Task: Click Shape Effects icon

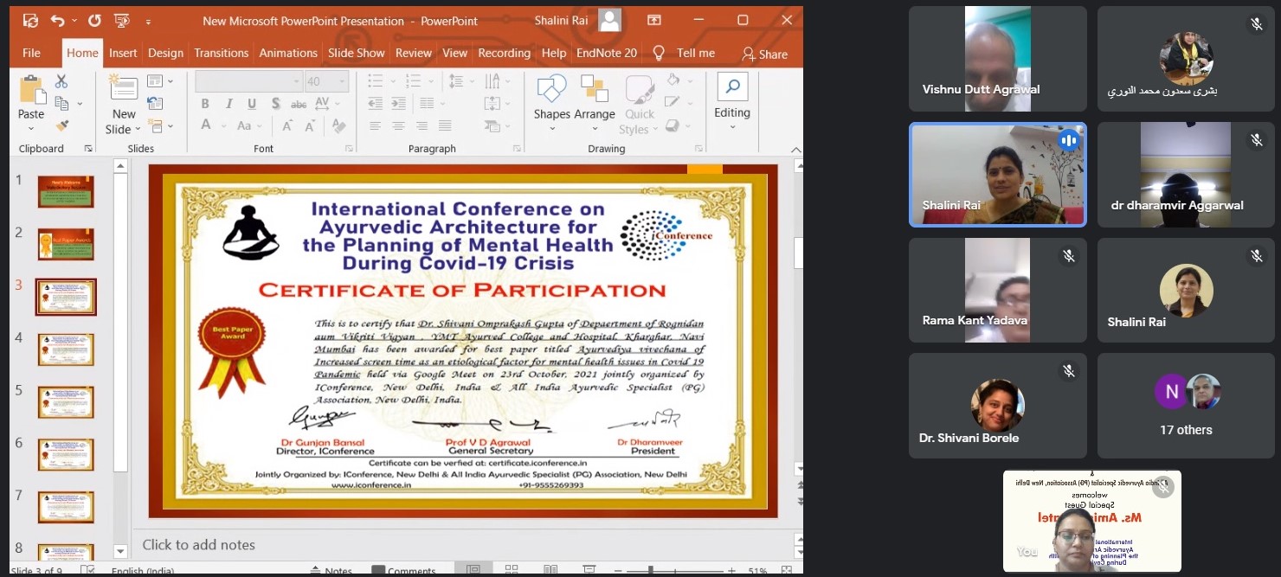Action: [673, 125]
